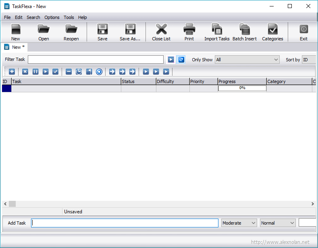Expand the Only Show 'All' dropdown
318x248 pixels.
[x=247, y=60]
